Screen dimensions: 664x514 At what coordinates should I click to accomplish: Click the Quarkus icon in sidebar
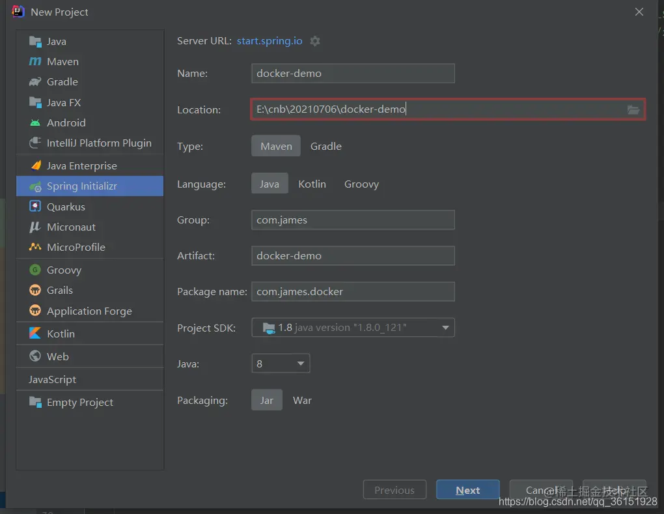(35, 207)
